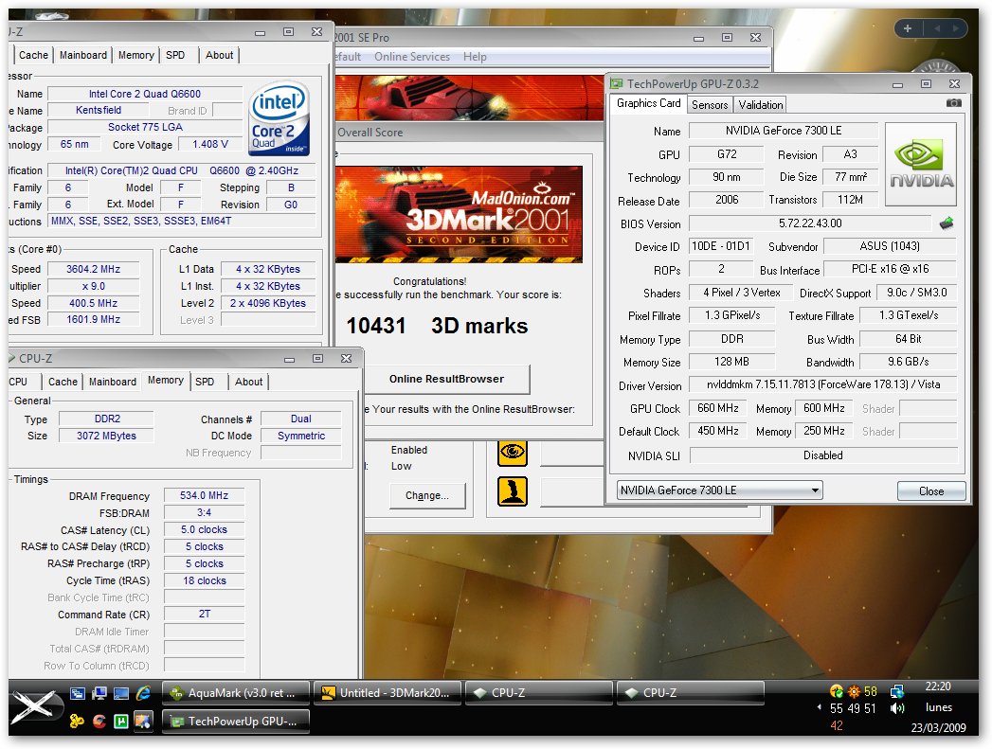Click the Change... button in 3DMark

(x=427, y=495)
